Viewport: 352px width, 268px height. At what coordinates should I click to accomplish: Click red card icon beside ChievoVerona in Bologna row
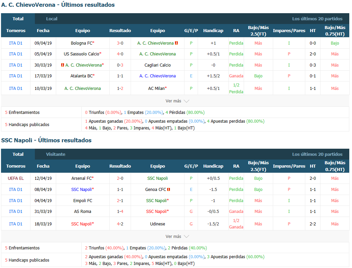[176, 43]
